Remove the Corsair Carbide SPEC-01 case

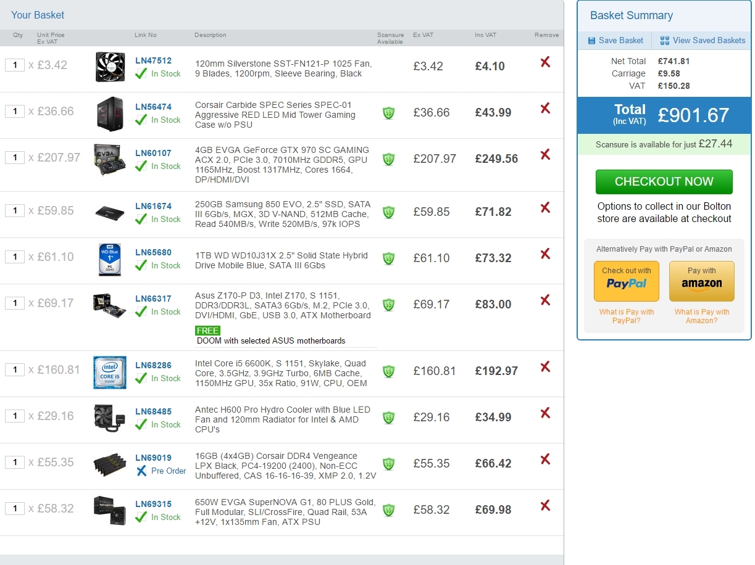[x=545, y=109]
